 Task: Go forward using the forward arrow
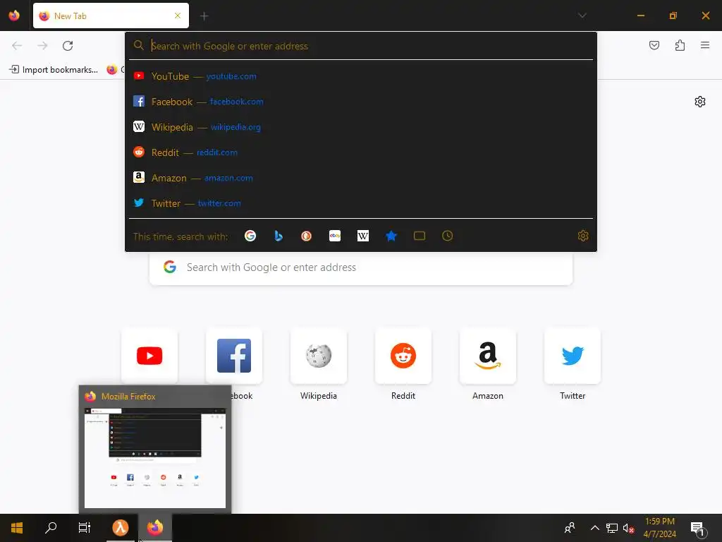pos(42,46)
